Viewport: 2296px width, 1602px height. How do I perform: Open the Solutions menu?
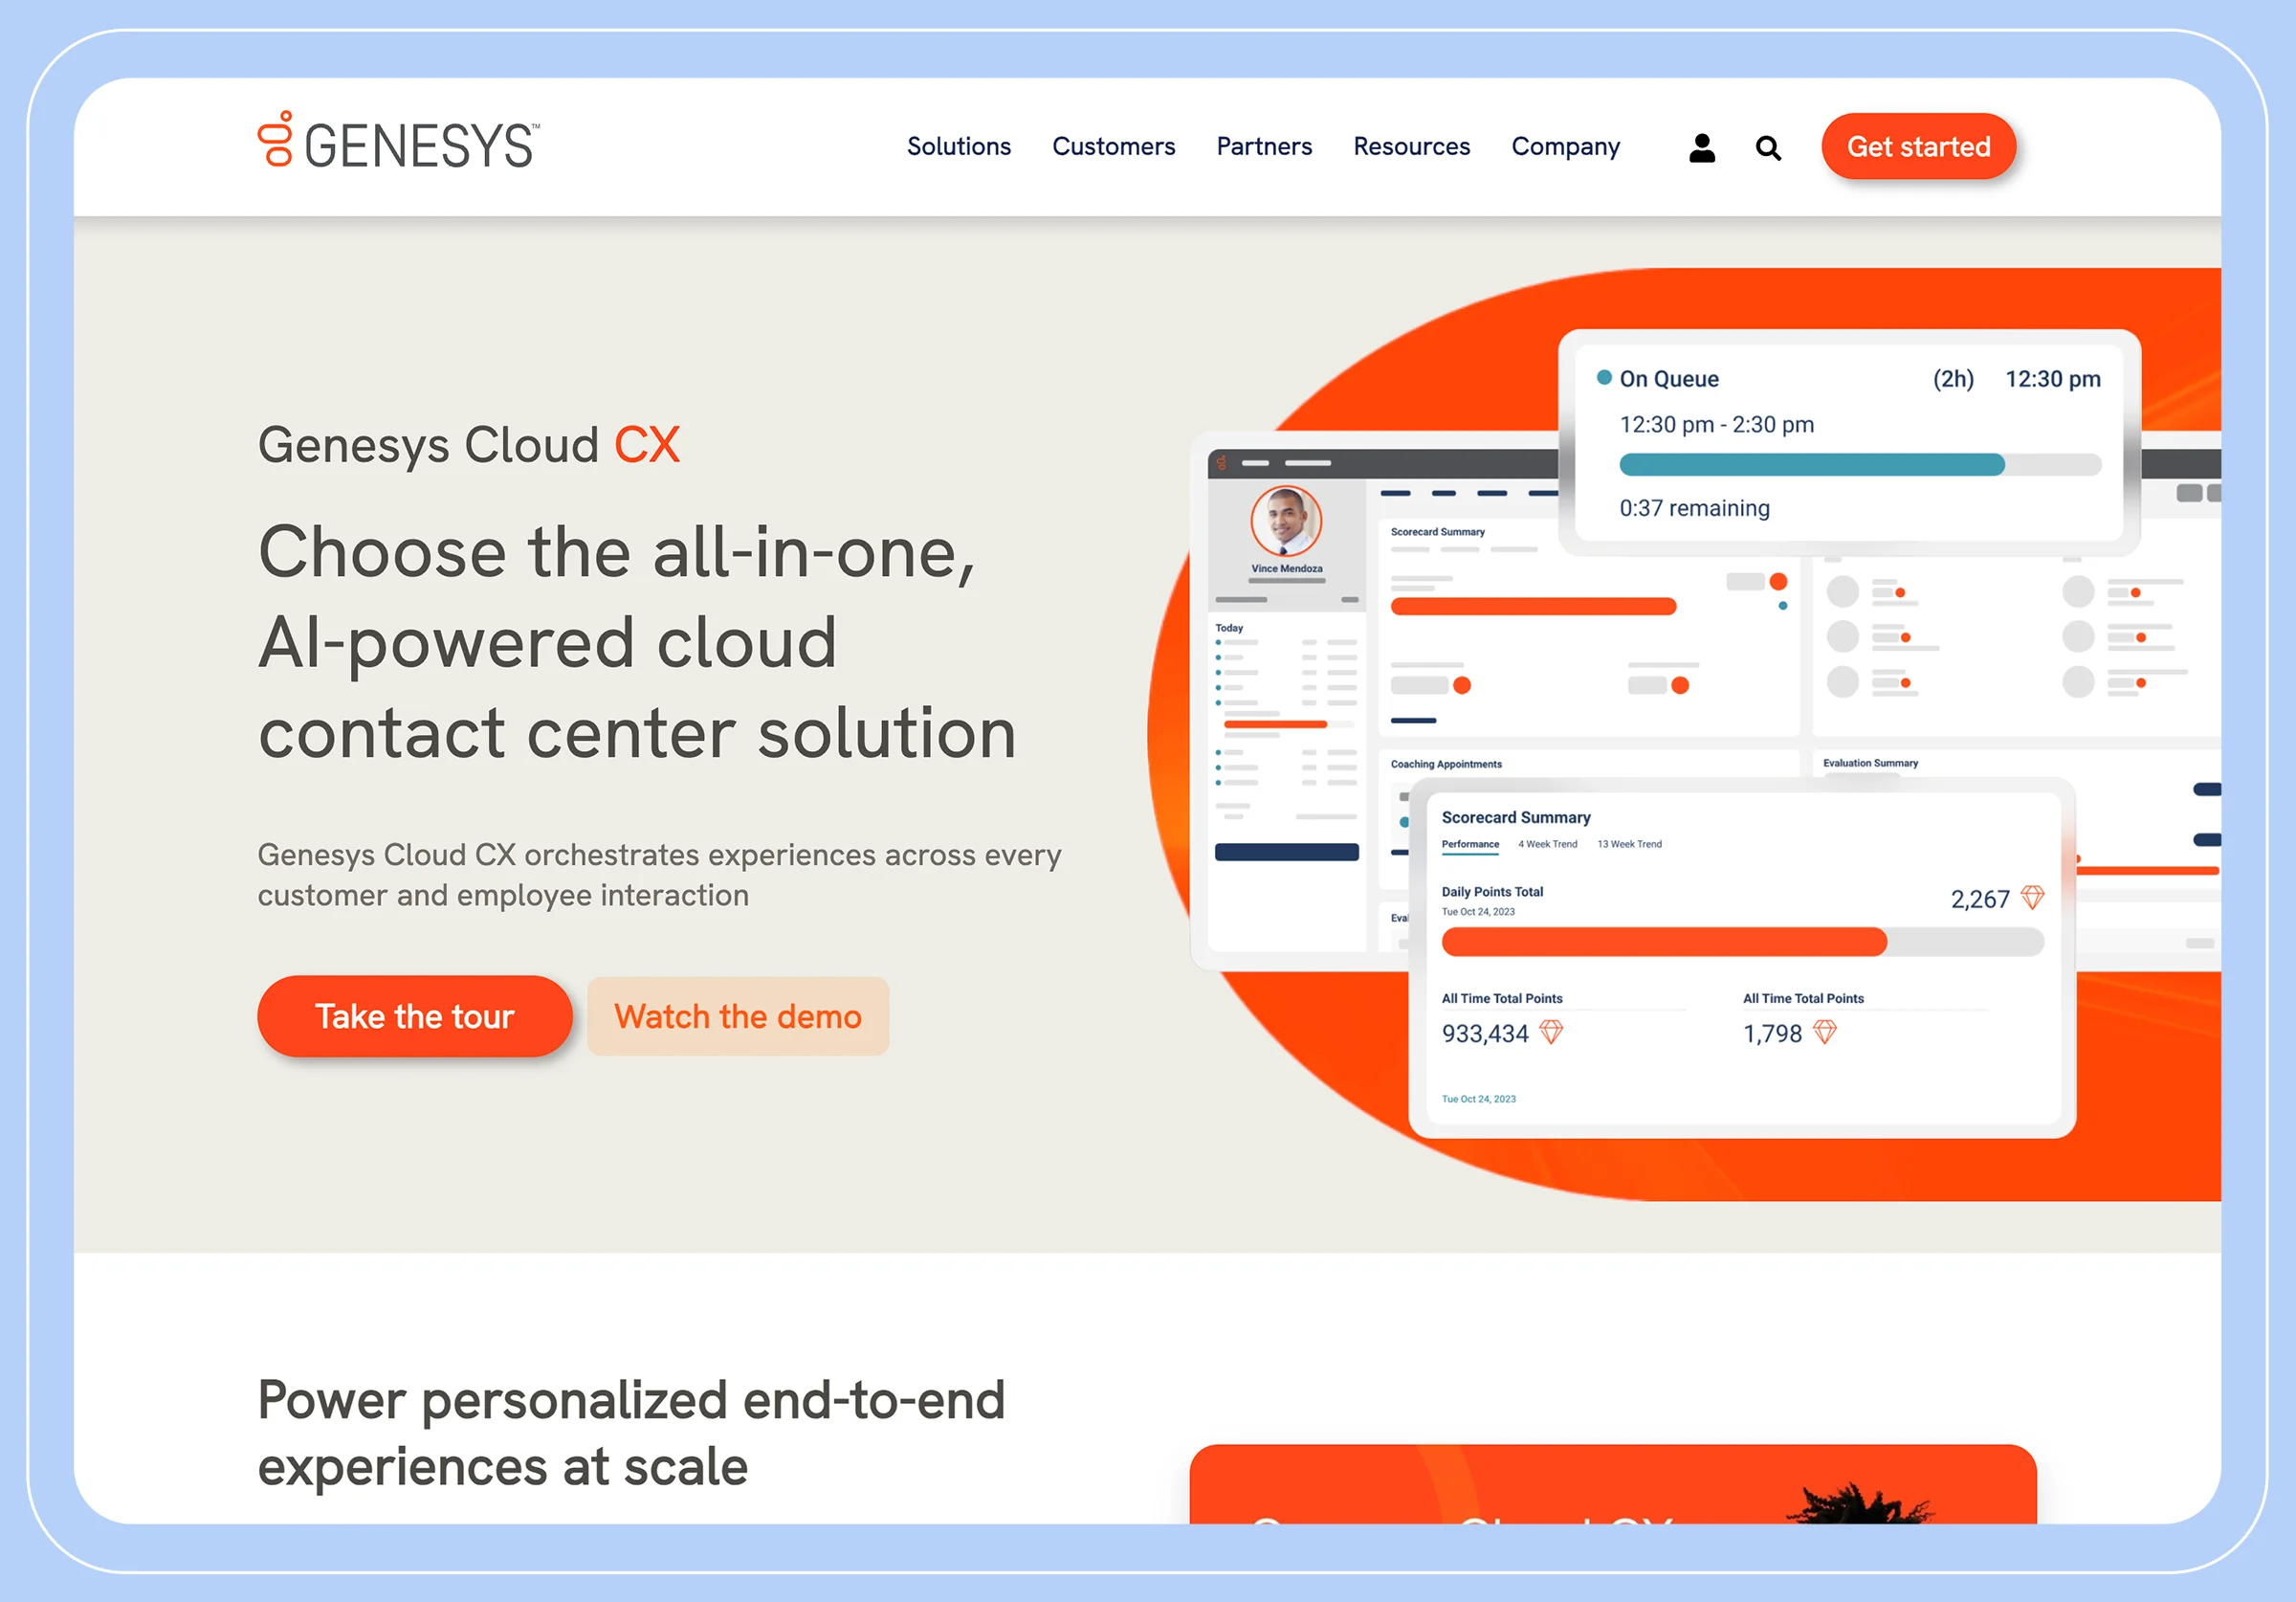tap(958, 146)
